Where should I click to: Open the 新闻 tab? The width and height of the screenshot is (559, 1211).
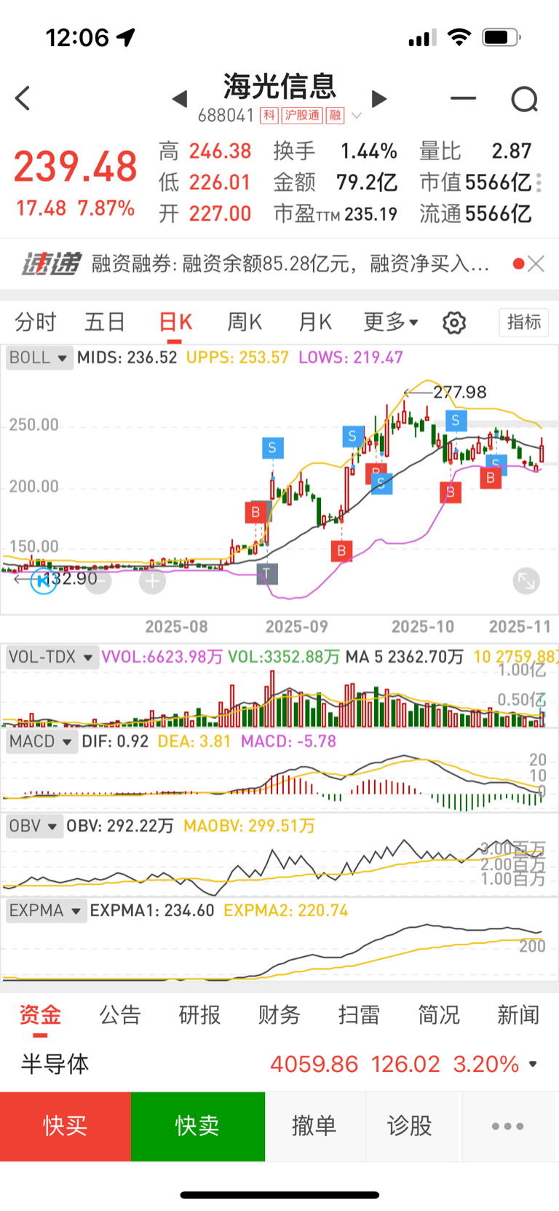[518, 1014]
